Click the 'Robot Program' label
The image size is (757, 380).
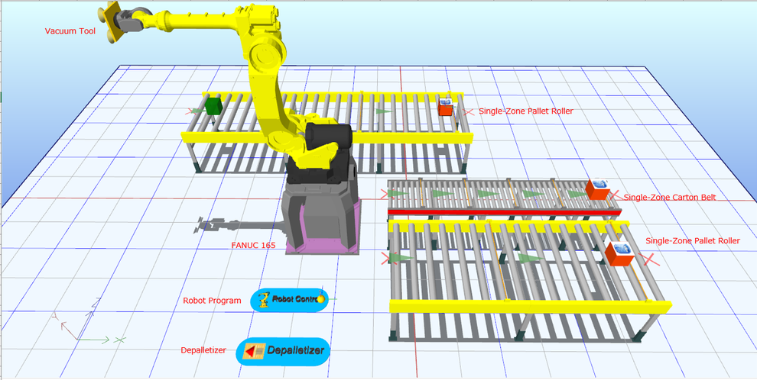click(x=212, y=301)
